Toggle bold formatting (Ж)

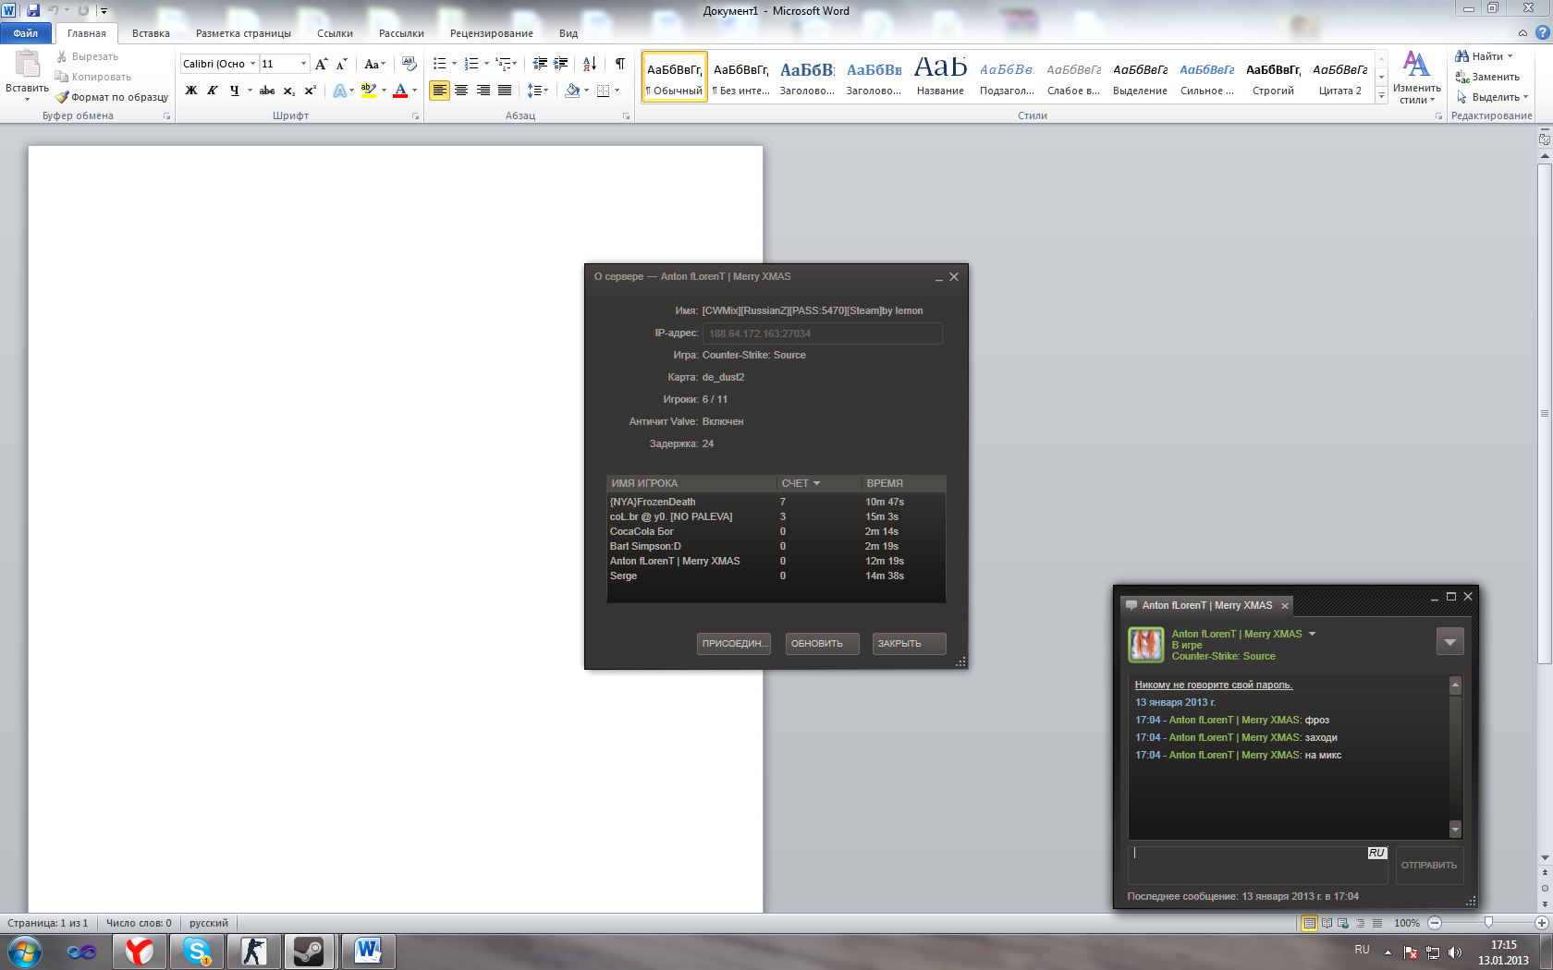pos(191,91)
